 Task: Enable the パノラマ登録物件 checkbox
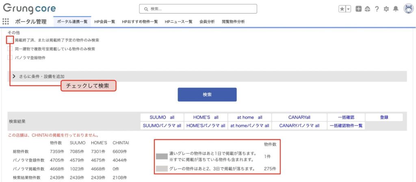(x=10, y=58)
